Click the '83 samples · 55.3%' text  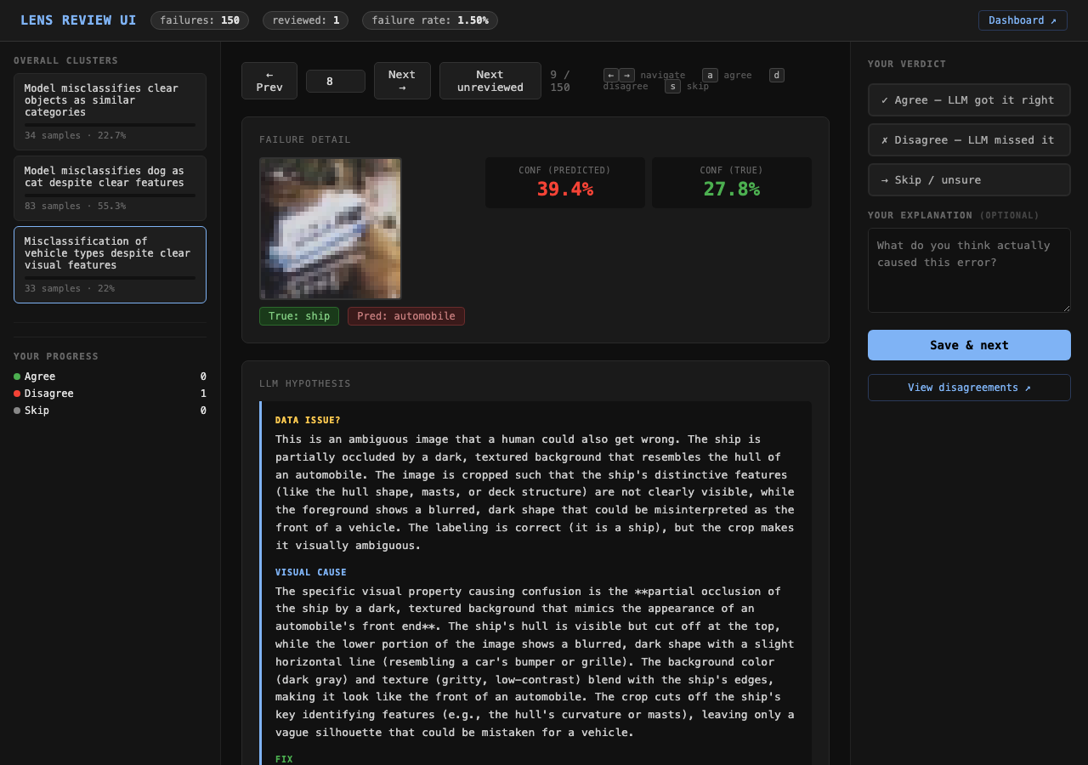pos(75,206)
